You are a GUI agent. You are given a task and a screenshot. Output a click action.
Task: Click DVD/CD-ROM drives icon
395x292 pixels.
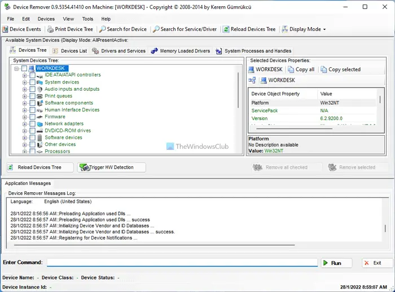(39, 131)
